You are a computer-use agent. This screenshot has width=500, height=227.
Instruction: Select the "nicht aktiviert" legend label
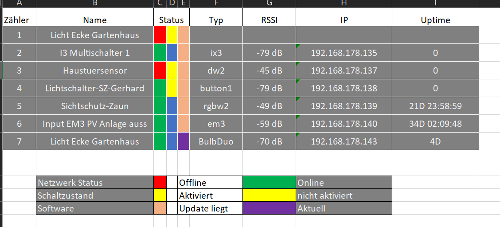tap(344, 195)
